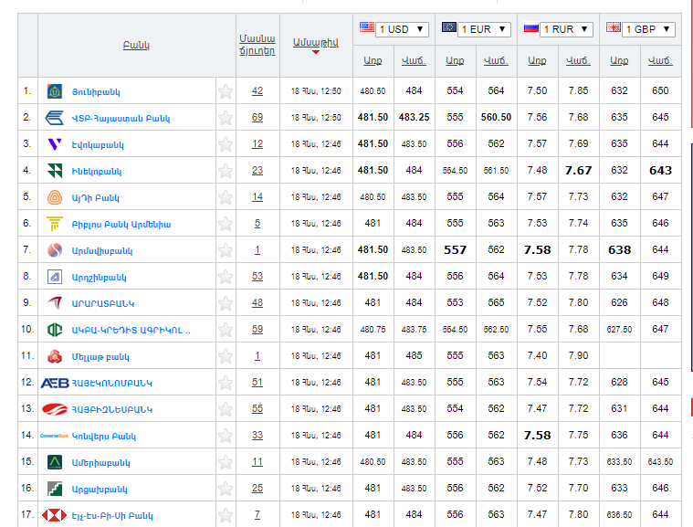
Task: Sort by branches column header
Action: (x=257, y=45)
